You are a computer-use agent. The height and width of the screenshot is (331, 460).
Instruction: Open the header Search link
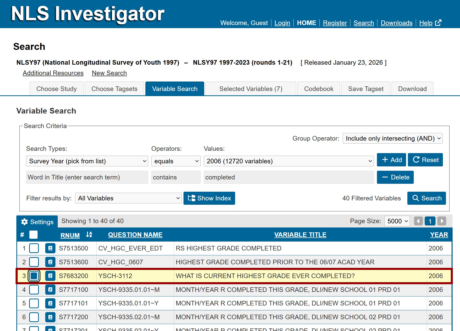click(x=364, y=23)
